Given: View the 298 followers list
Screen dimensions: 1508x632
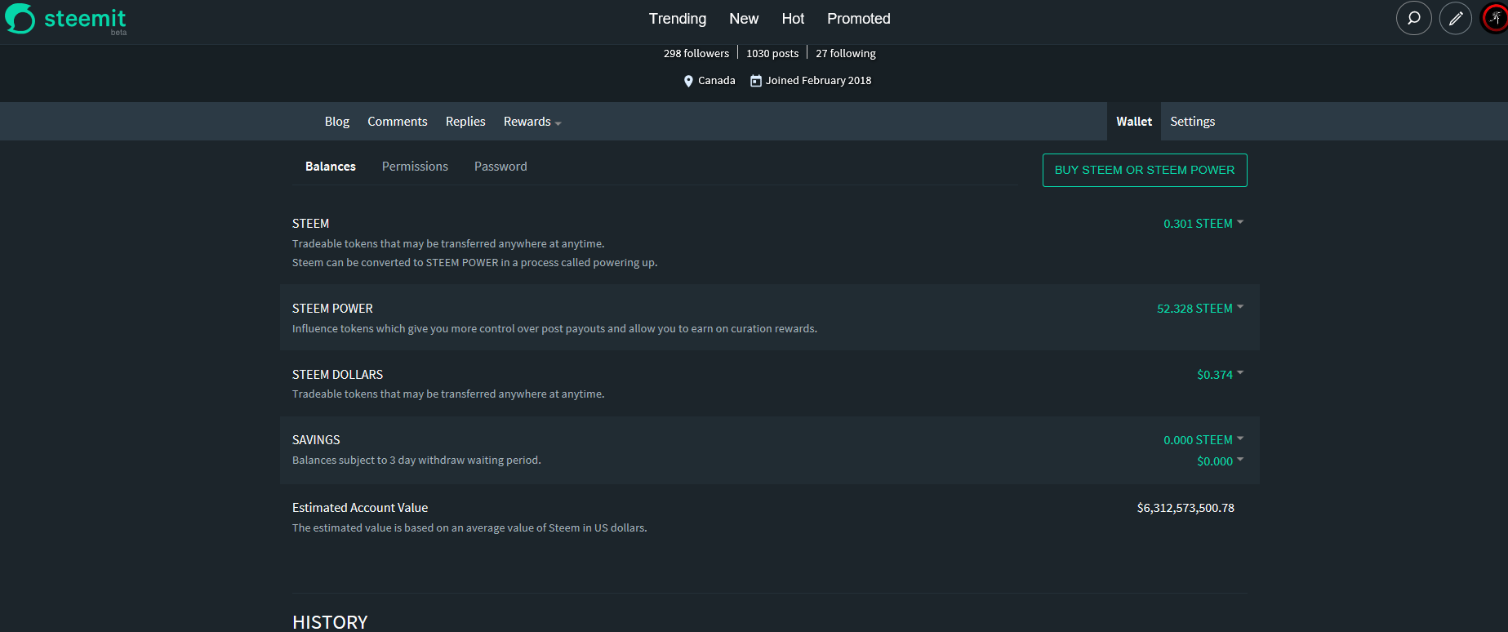Looking at the screenshot, I should tap(696, 53).
